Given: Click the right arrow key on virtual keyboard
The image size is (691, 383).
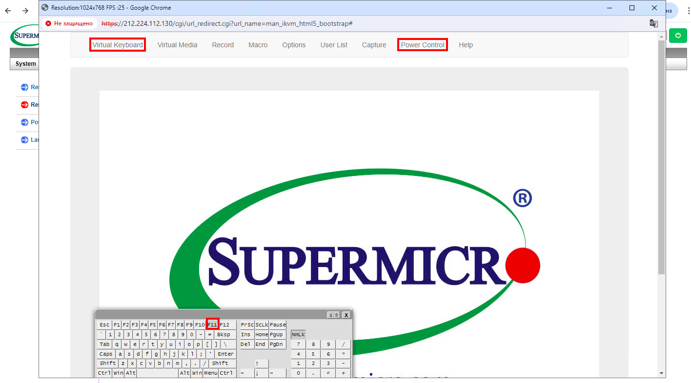Looking at the screenshot, I should (x=277, y=373).
